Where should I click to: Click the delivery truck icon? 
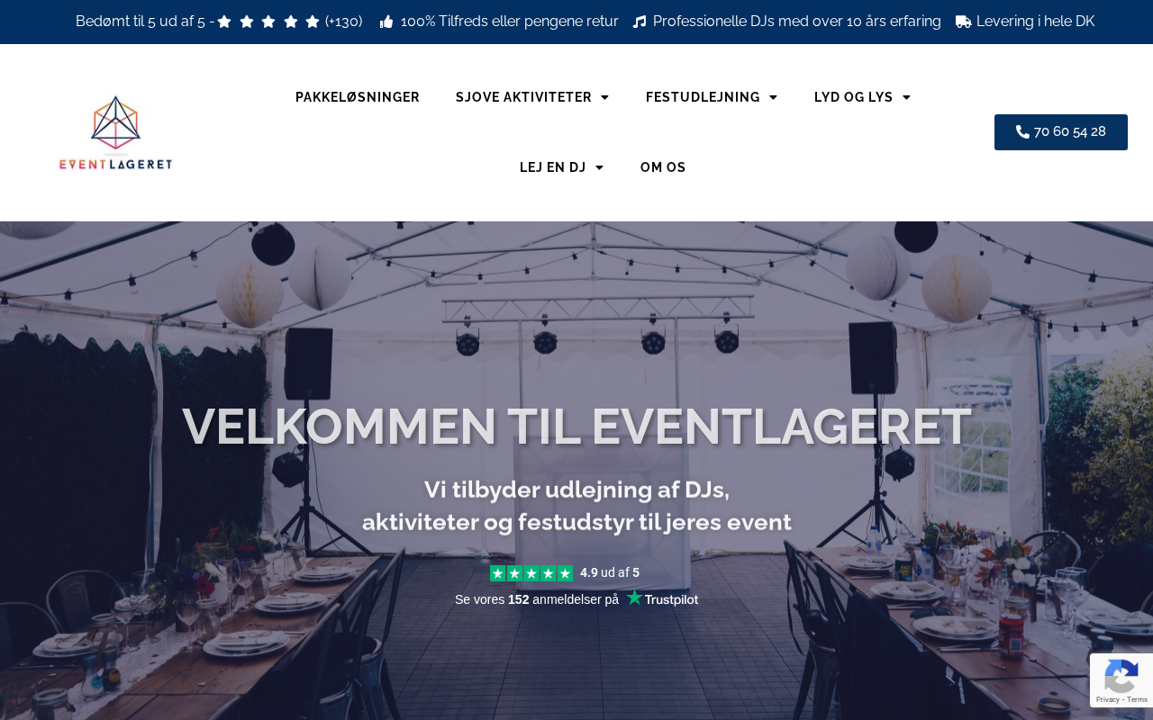964,22
